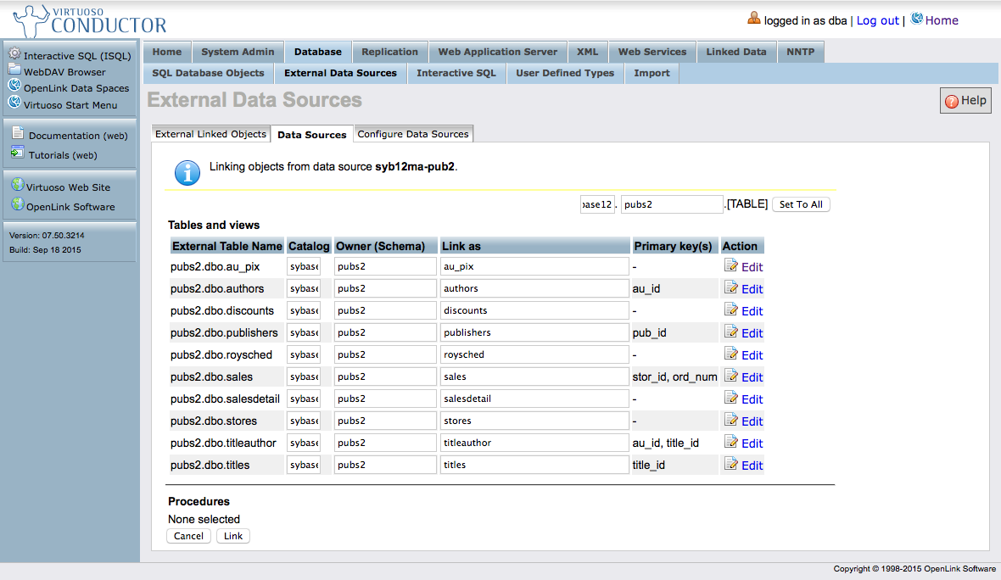Click the edit icon for pubs2.dbo.titles
This screenshot has width=1001, height=580.
point(731,464)
